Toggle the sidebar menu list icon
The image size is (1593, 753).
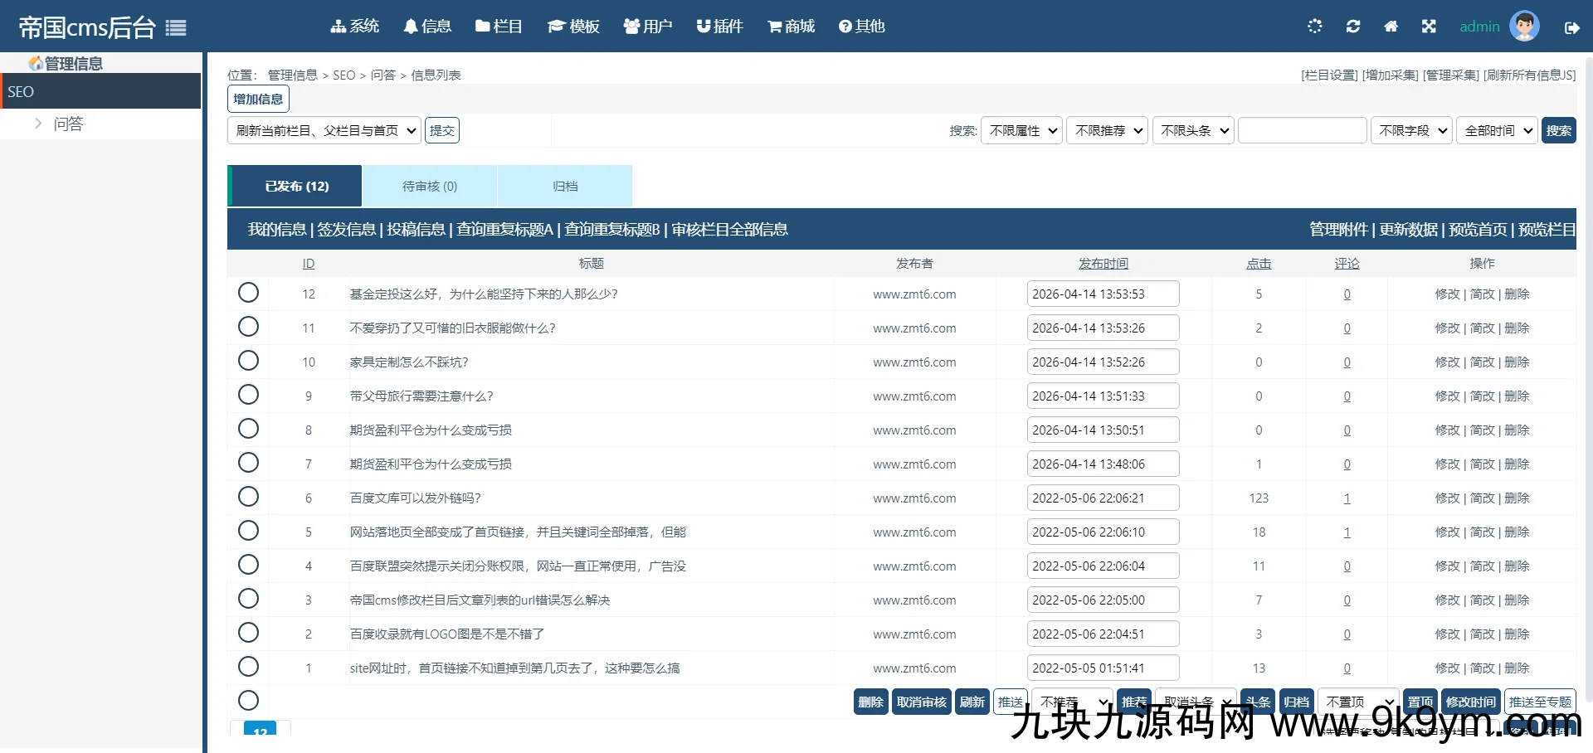(176, 28)
